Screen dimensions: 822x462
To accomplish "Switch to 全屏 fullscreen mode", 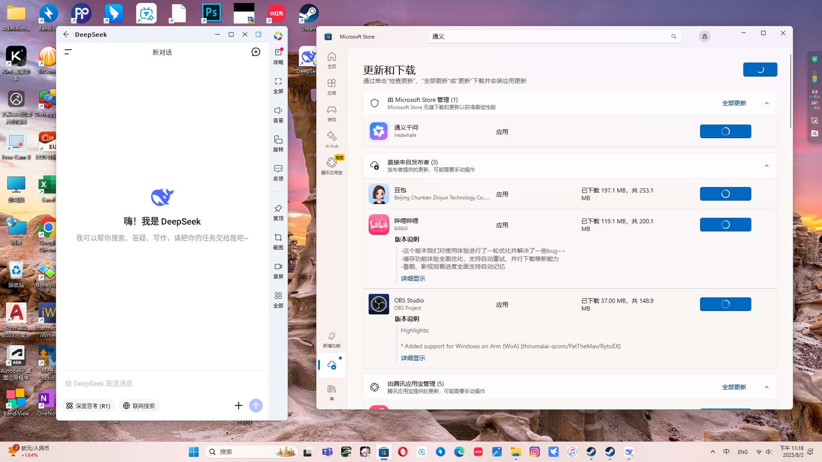I will tap(278, 85).
